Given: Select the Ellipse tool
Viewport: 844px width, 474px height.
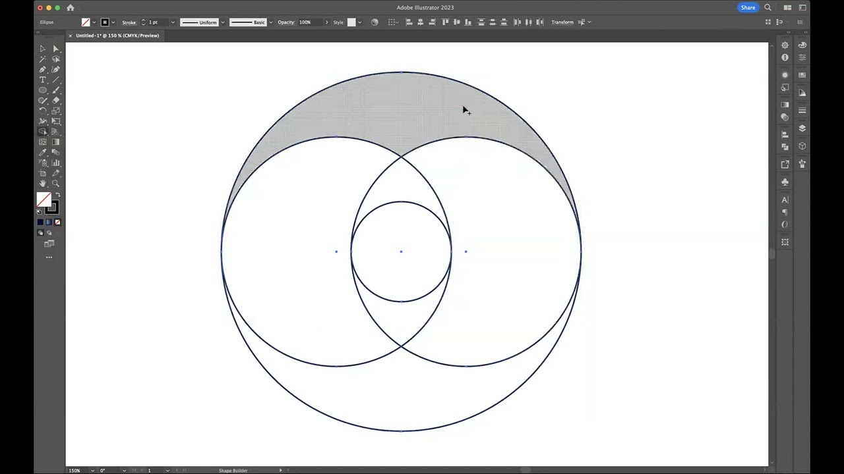Looking at the screenshot, I should (x=43, y=90).
